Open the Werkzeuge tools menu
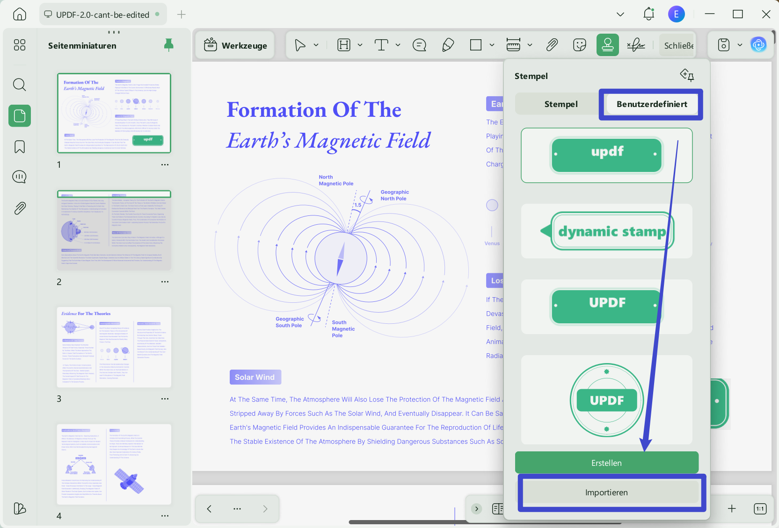The width and height of the screenshot is (779, 528). coord(235,45)
